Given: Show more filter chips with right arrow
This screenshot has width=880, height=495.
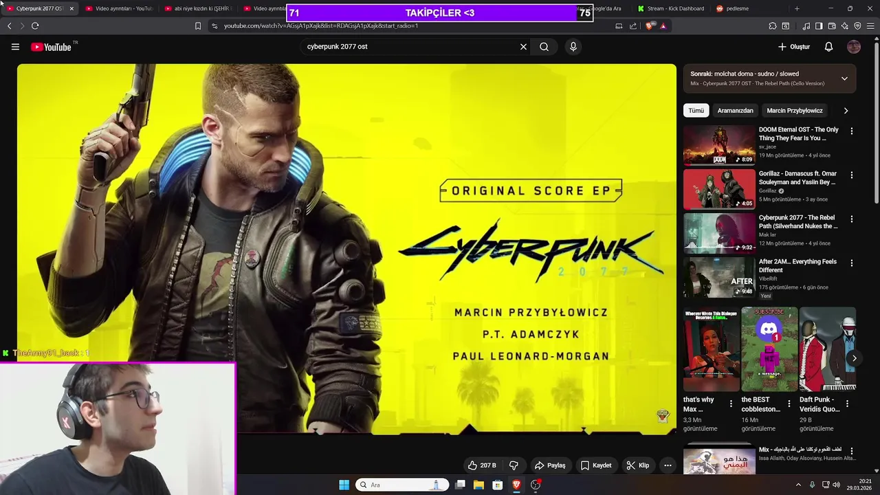Looking at the screenshot, I should pyautogui.click(x=846, y=111).
